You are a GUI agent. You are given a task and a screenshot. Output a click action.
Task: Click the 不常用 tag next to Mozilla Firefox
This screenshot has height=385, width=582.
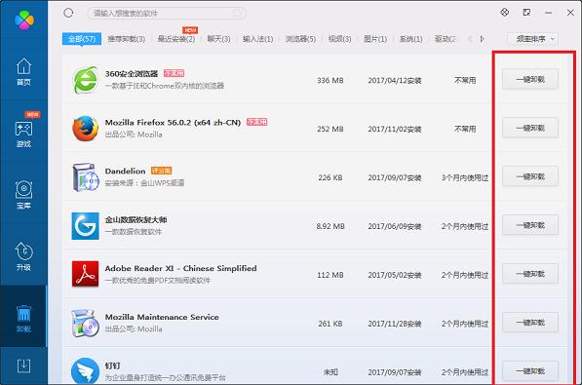[x=256, y=122]
